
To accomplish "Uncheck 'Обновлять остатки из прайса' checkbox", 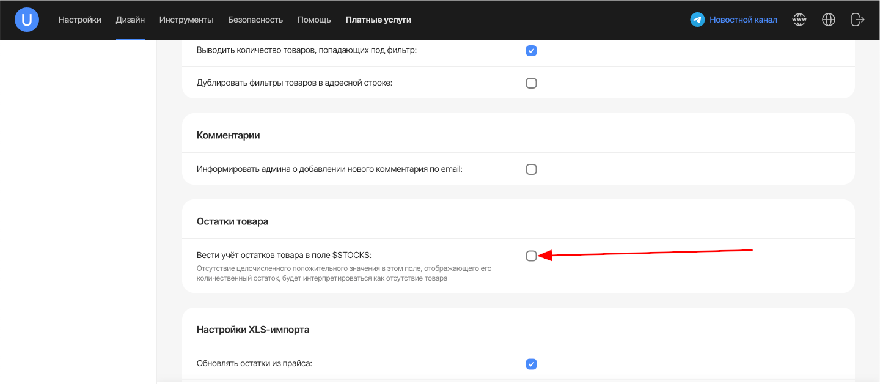I will coord(531,364).
